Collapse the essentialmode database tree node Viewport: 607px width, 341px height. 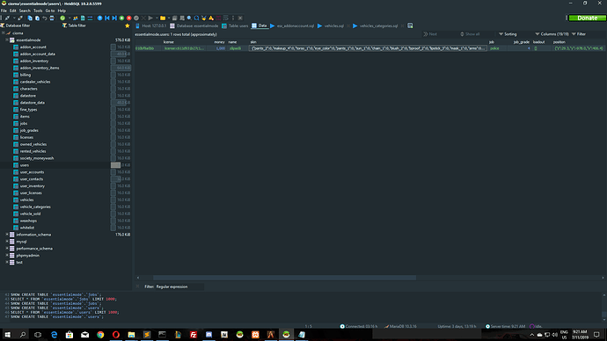pyautogui.click(x=7, y=40)
